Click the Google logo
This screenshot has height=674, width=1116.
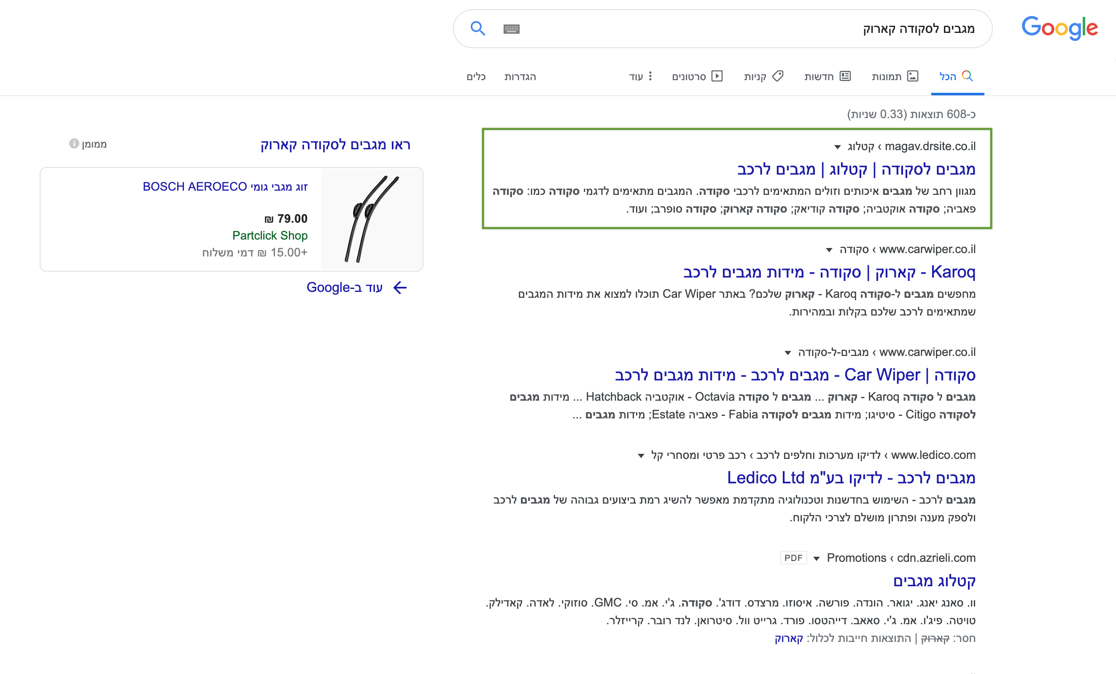(x=1059, y=28)
